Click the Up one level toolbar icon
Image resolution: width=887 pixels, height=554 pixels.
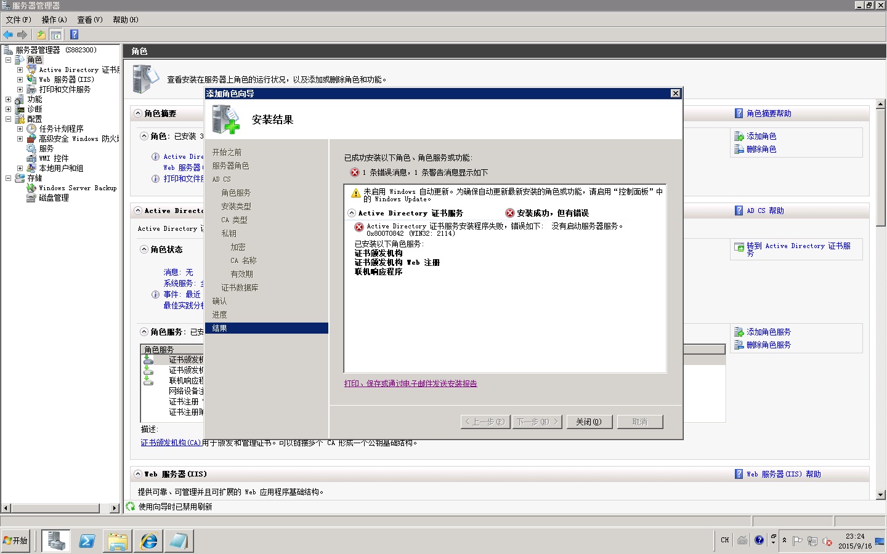coord(41,34)
